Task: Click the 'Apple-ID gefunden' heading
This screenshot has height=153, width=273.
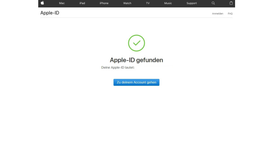Action: tap(136, 60)
